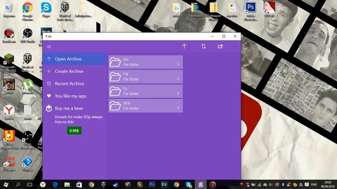Viewport: 337px width, 189px height.
Task: Open Windows Store from the taskbar
Action: coord(79,184)
